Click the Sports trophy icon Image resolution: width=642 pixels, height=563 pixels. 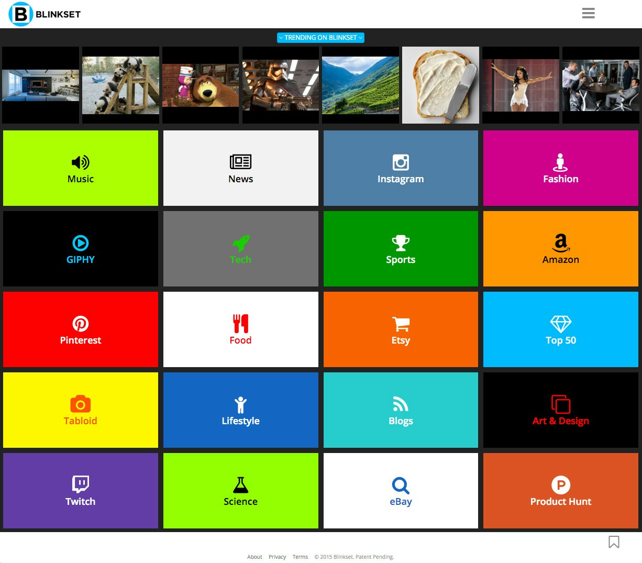click(401, 243)
